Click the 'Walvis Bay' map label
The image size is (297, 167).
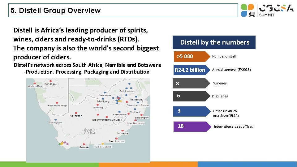(x=35, y=86)
